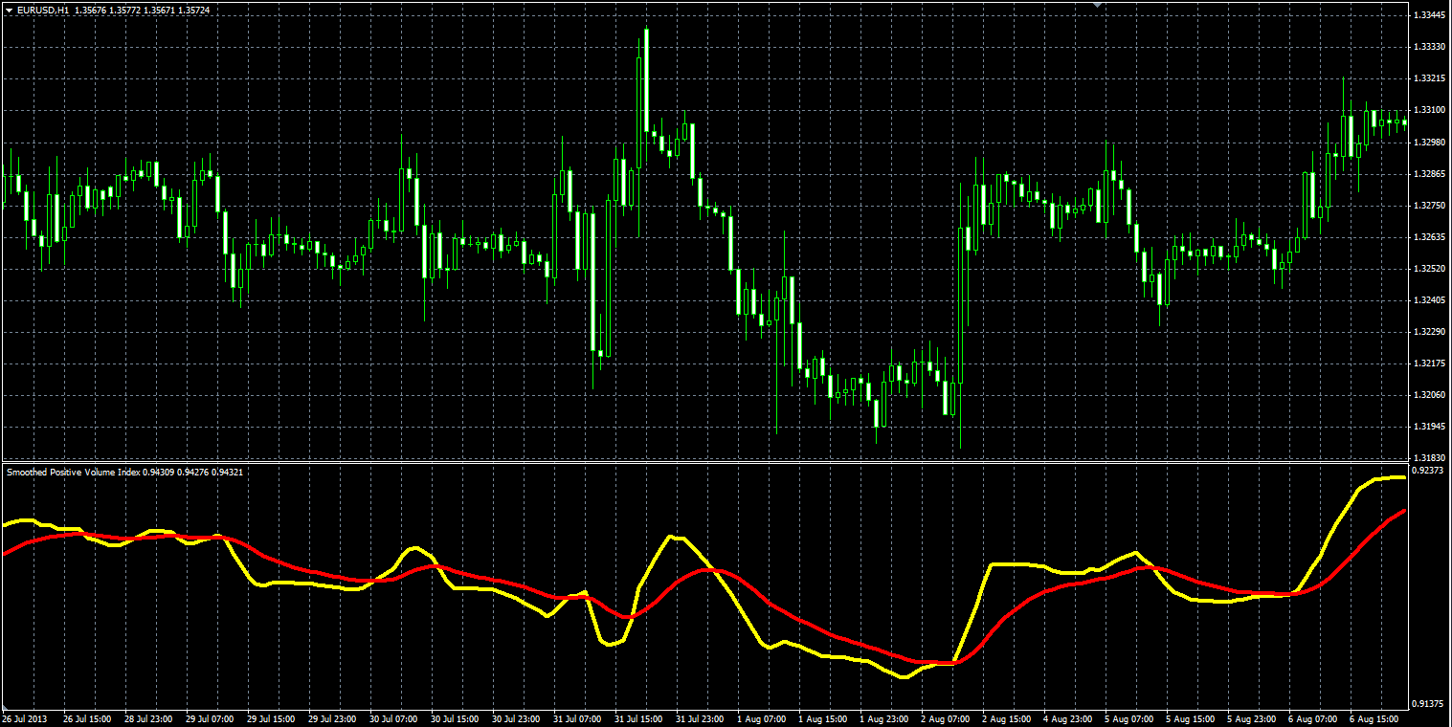Click the 26 Jul 2013 date label
Screen dimensions: 1452x727
[24, 718]
